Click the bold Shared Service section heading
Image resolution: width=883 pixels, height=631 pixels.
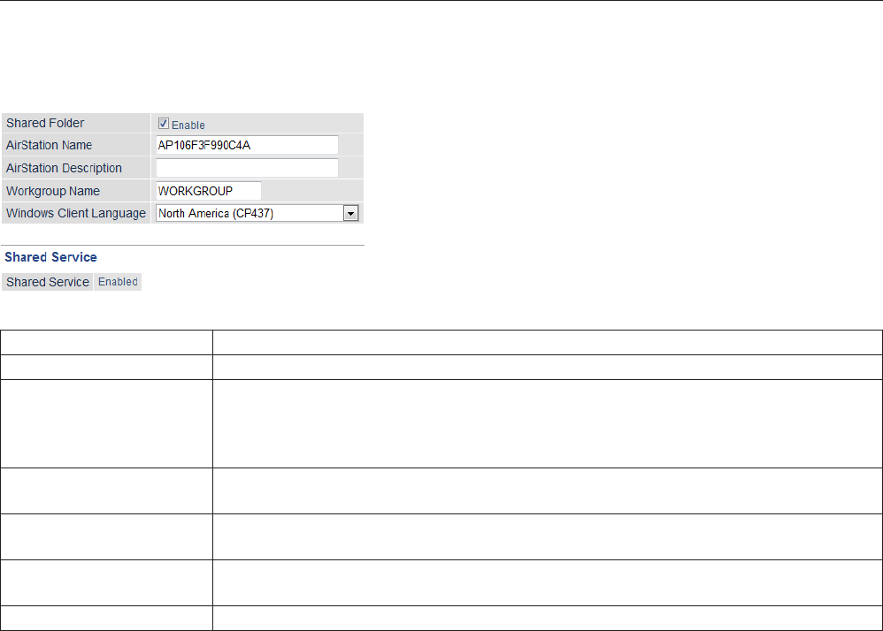51,257
